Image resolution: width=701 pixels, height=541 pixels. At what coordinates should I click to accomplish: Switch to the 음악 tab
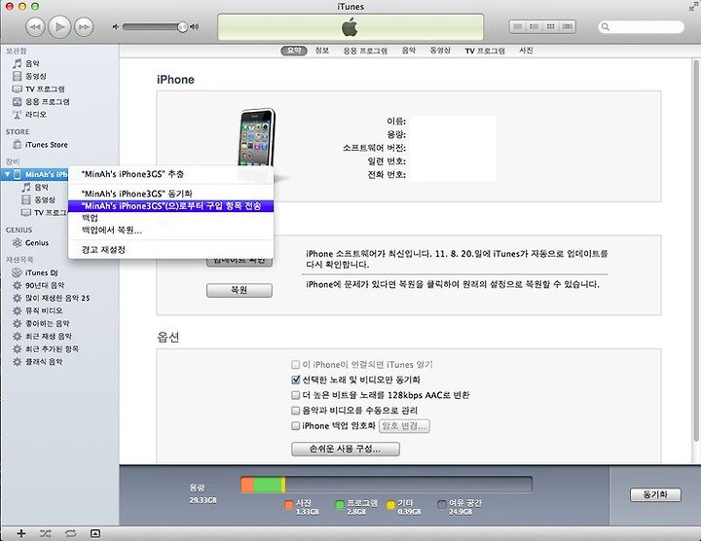point(409,51)
